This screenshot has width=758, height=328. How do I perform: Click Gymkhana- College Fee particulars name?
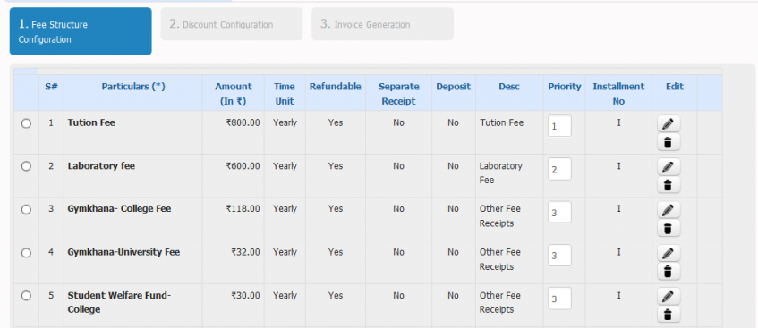(x=119, y=208)
